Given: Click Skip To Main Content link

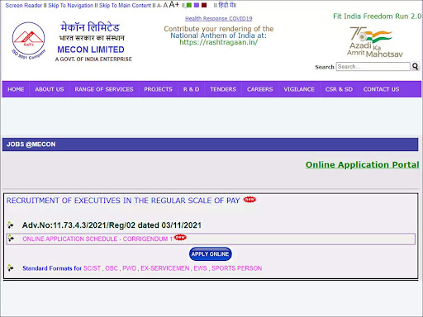Looking at the screenshot, I should 126,5.
